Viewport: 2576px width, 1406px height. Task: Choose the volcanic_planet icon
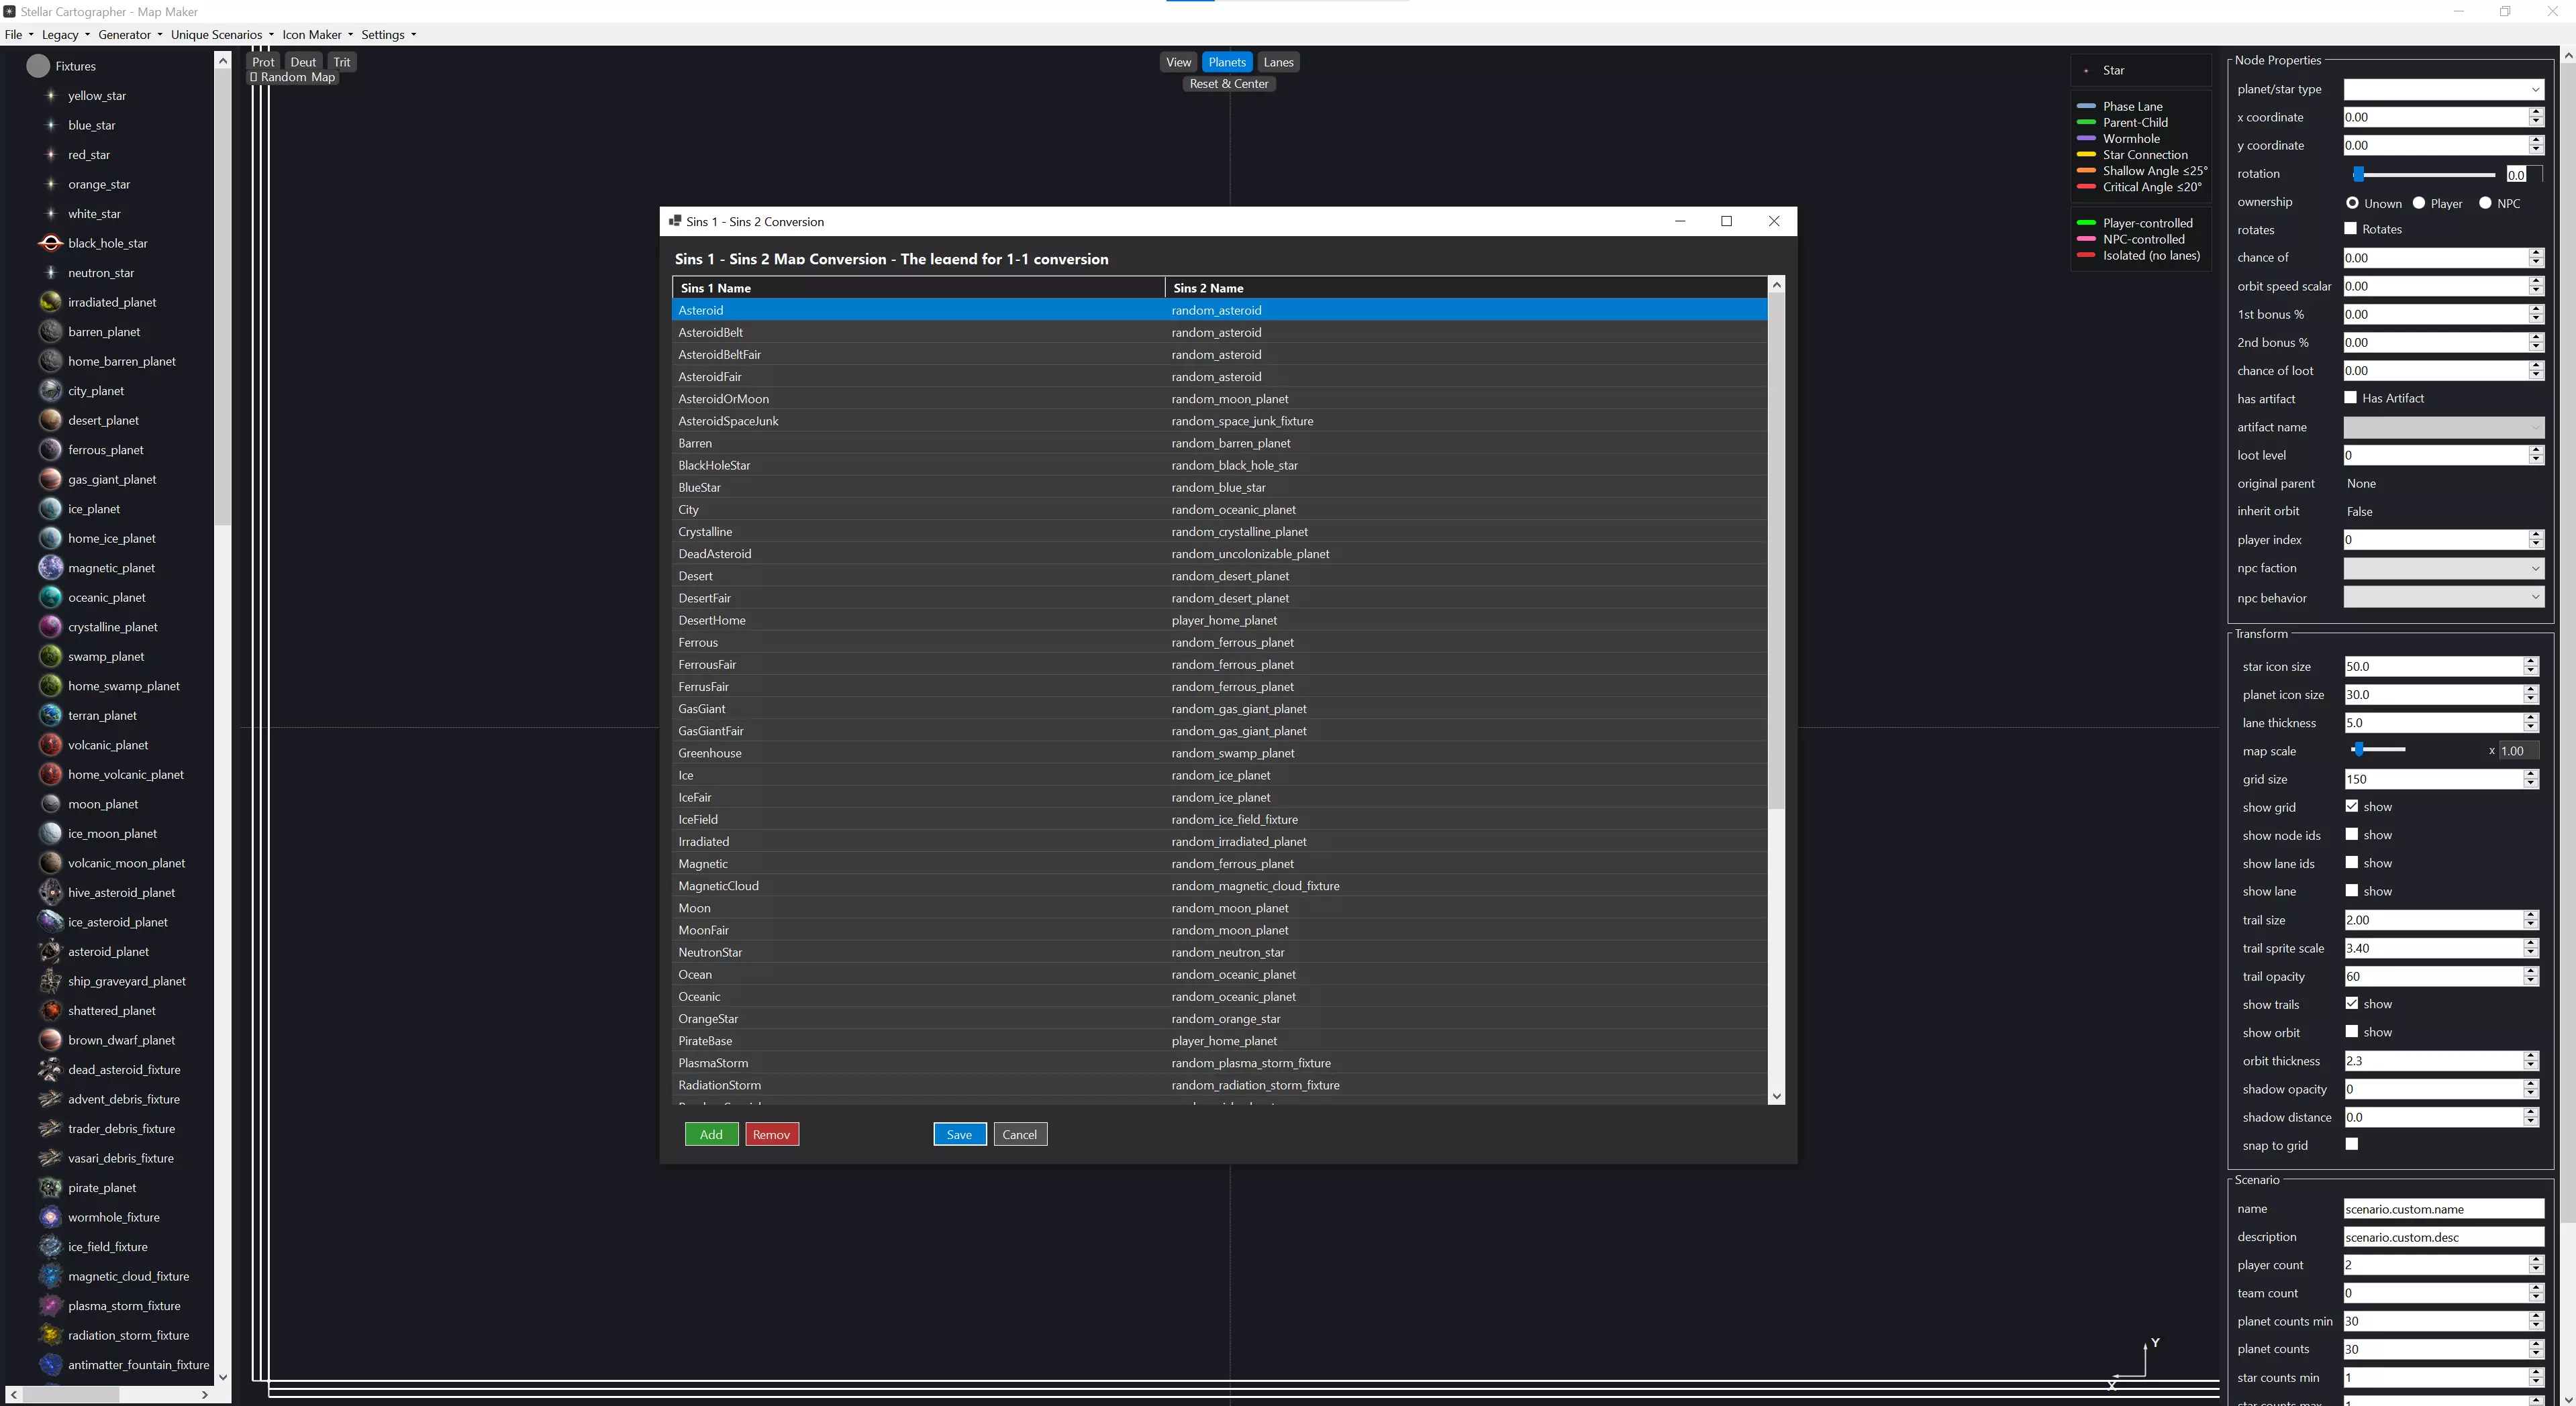click(50, 745)
